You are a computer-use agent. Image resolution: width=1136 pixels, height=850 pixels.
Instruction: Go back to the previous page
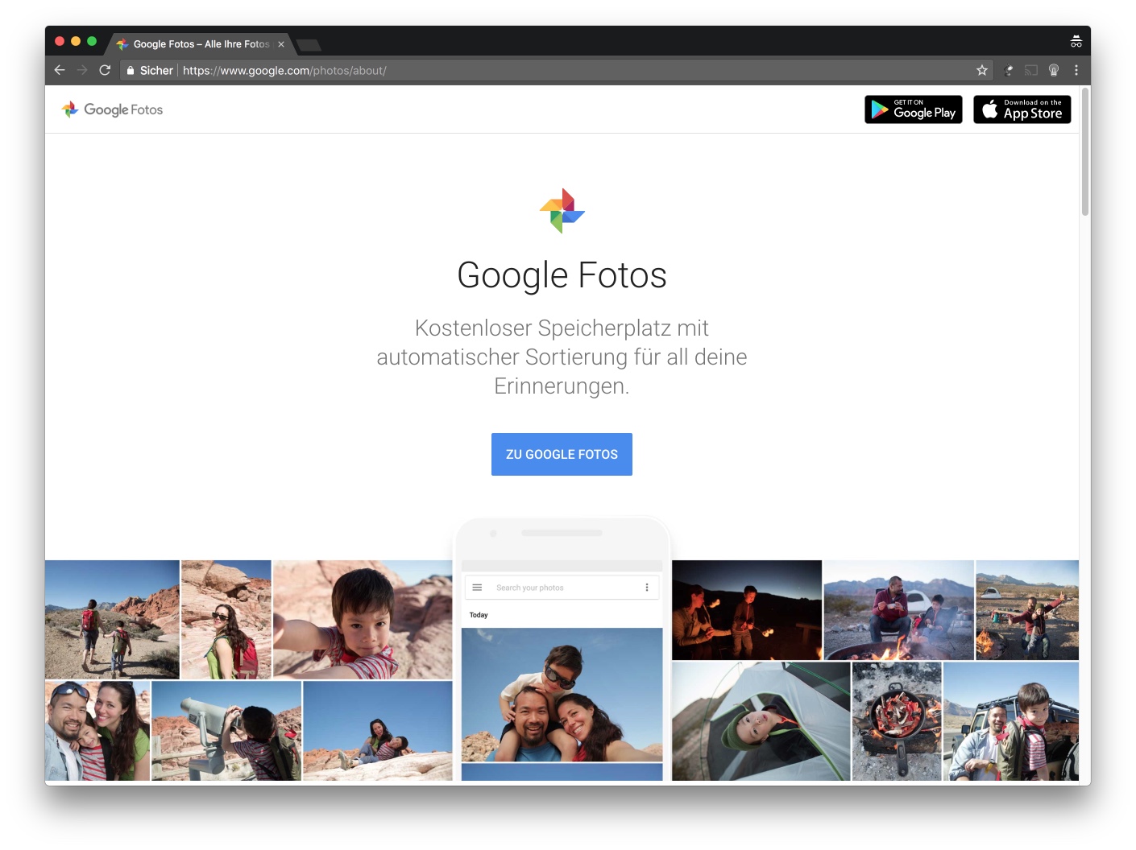pyautogui.click(x=60, y=70)
